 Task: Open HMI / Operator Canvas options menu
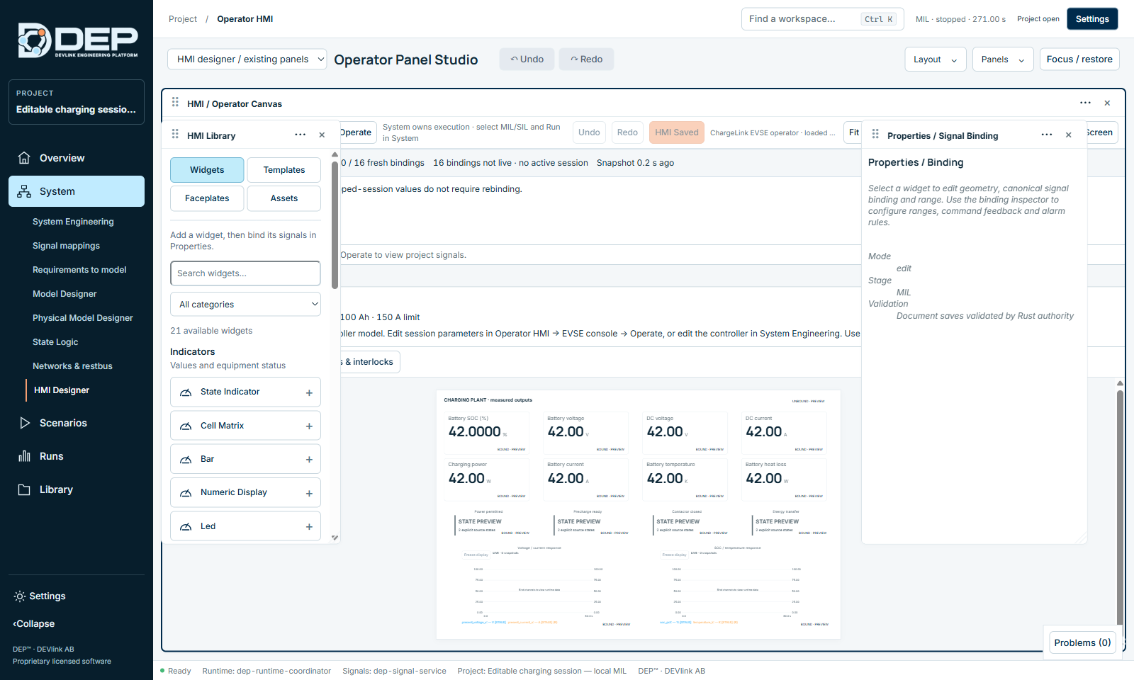click(x=1085, y=103)
